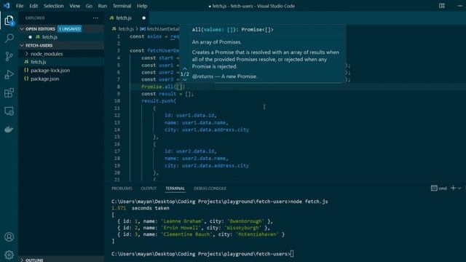Show next signature in parameter hint
Image resolution: width=466 pixels, height=262 pixels.
click(x=184, y=79)
